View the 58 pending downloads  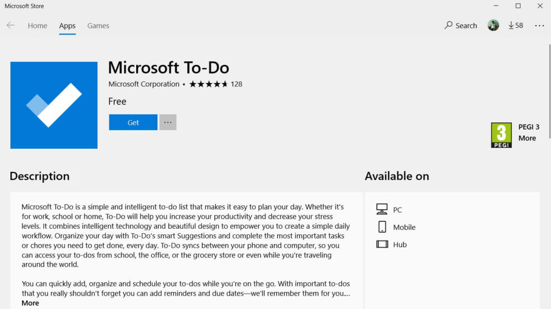515,25
